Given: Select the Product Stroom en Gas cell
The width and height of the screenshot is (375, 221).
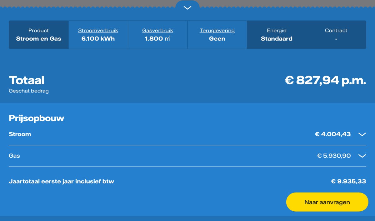Looking at the screenshot, I should (x=39, y=35).
